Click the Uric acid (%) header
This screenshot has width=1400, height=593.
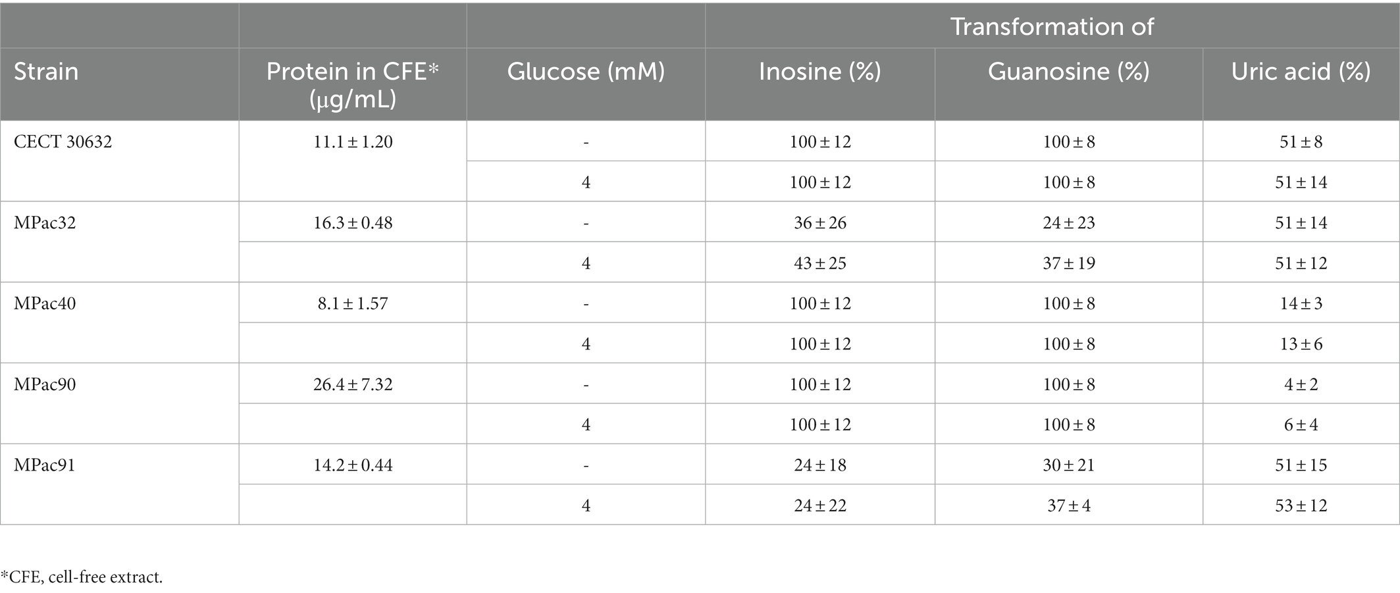point(1301,71)
